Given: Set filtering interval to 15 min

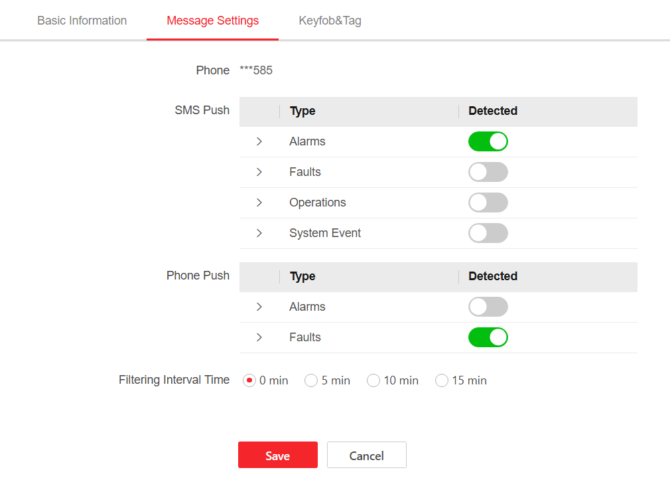Looking at the screenshot, I should [442, 380].
